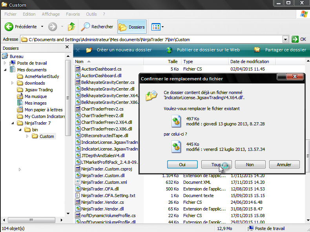Select AuctionDashboard.dll file icon
The height and width of the screenshot is (232, 310).
pos(78,75)
